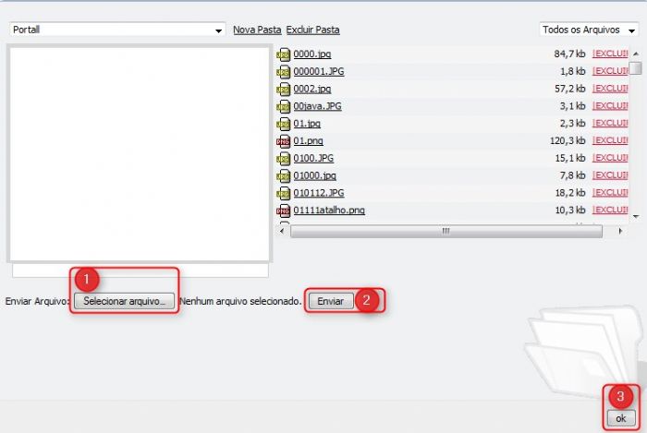Click the JPG icon beside 01000.jpg
647x433 pixels.
click(283, 176)
